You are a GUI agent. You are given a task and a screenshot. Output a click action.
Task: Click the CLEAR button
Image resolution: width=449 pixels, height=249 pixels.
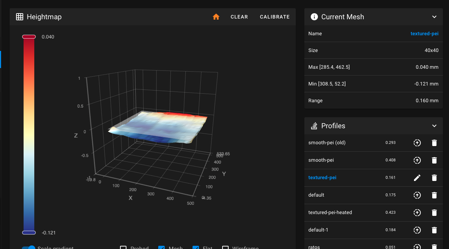239,17
